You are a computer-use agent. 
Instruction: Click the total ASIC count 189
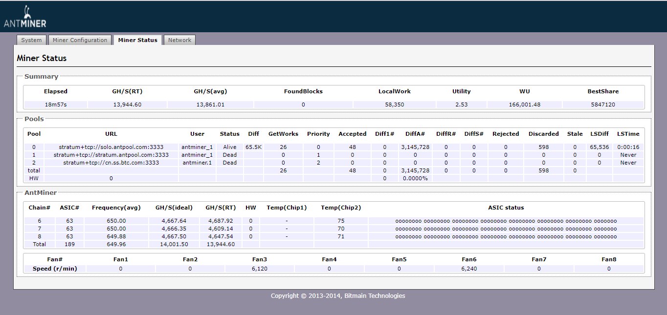(x=69, y=244)
